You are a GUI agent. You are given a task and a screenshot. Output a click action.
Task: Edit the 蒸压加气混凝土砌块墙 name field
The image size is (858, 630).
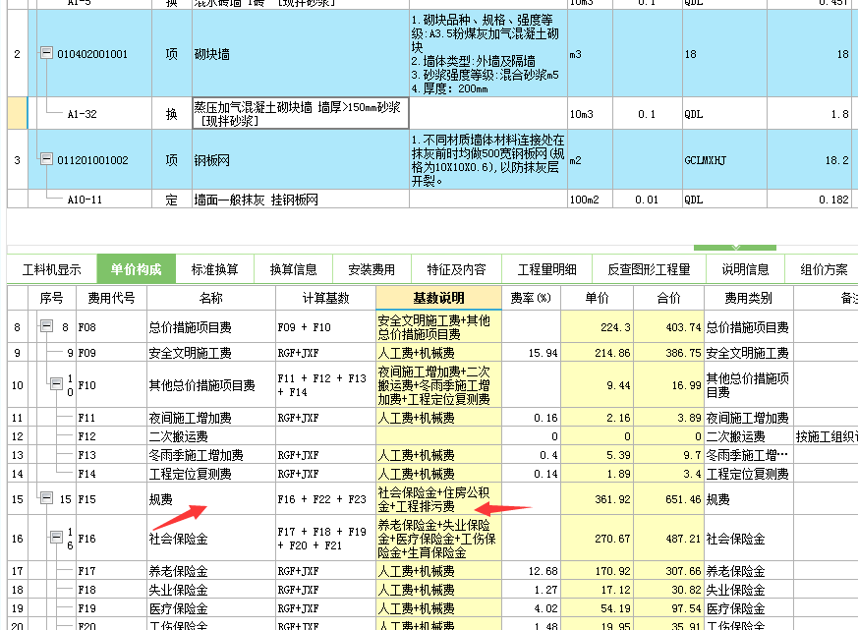301,114
